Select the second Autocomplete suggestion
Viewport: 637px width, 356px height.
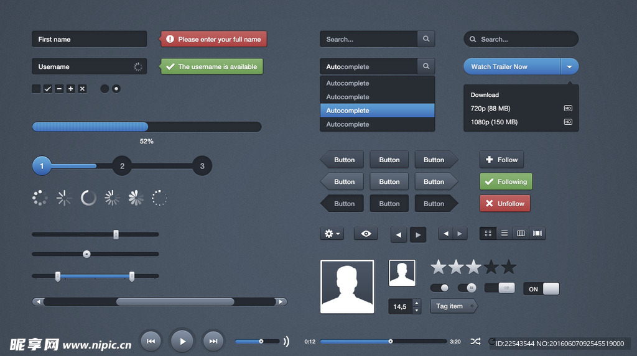[378, 97]
